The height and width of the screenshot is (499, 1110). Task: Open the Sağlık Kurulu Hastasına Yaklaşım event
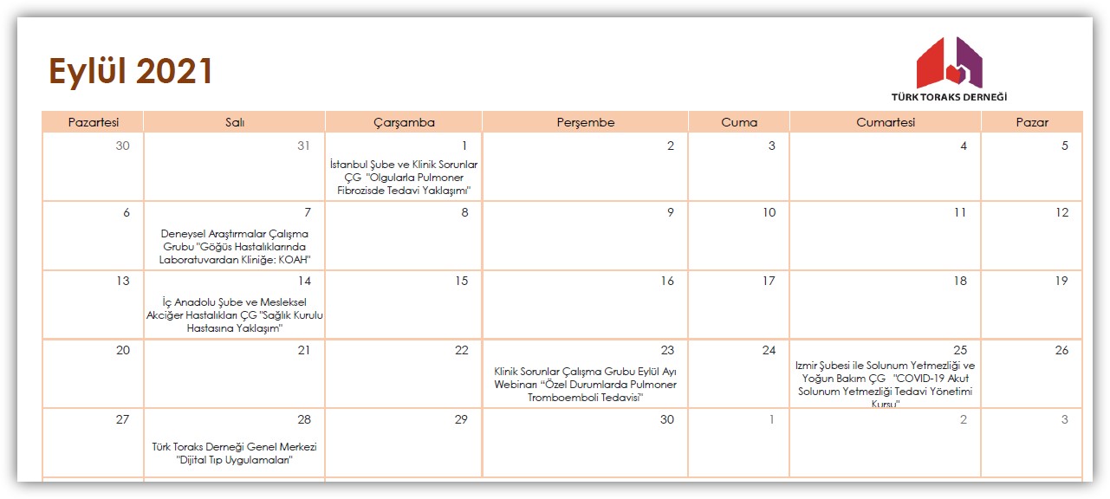point(235,315)
